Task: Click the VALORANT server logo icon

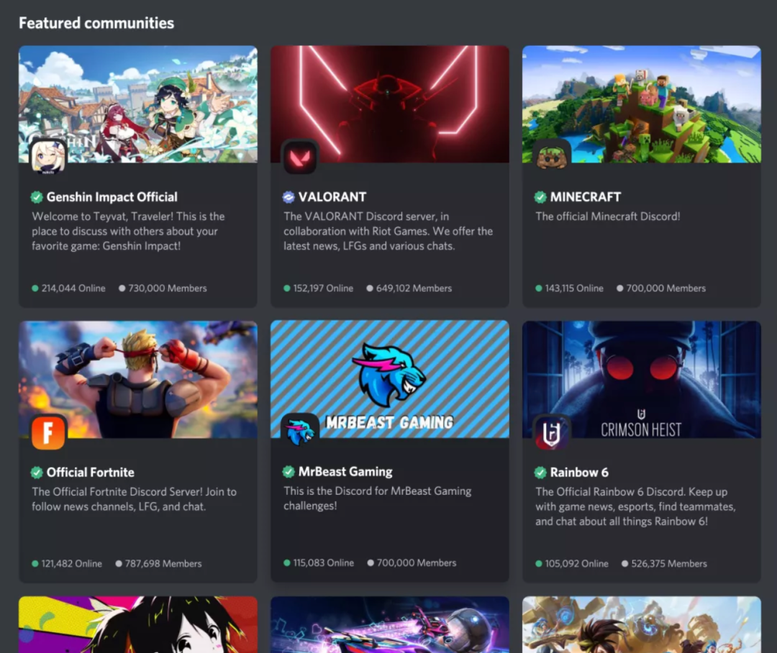Action: point(300,157)
